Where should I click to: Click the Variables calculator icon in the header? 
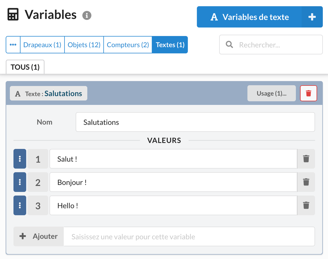click(x=13, y=14)
